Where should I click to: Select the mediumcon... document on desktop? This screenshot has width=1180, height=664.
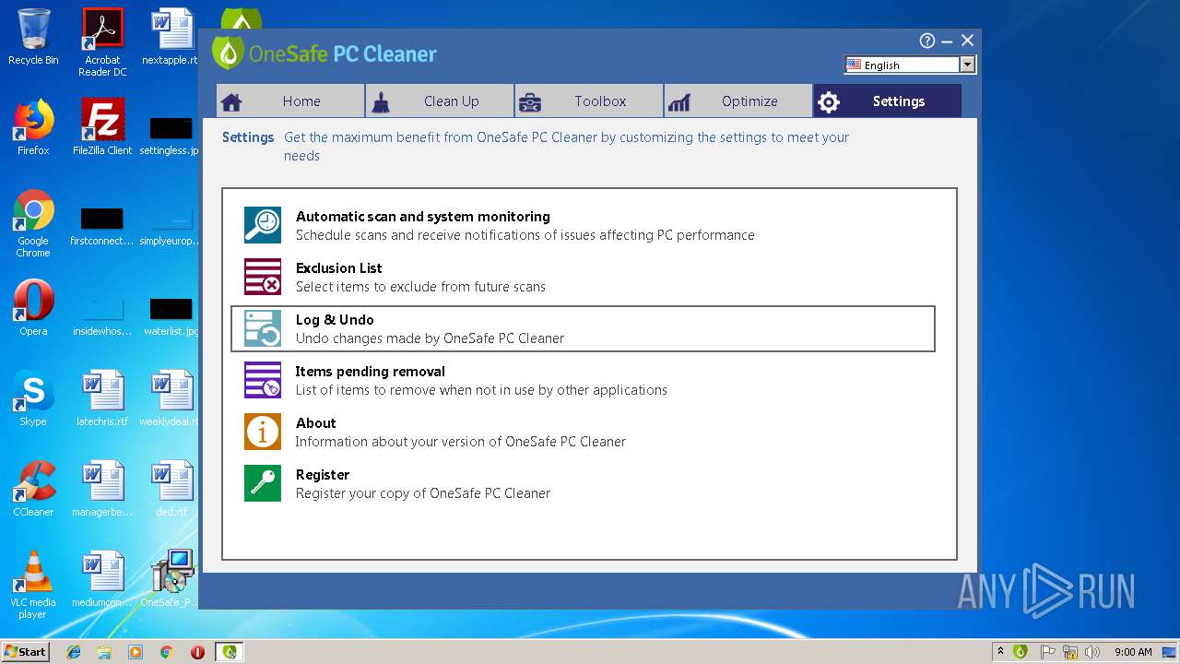[x=102, y=579]
